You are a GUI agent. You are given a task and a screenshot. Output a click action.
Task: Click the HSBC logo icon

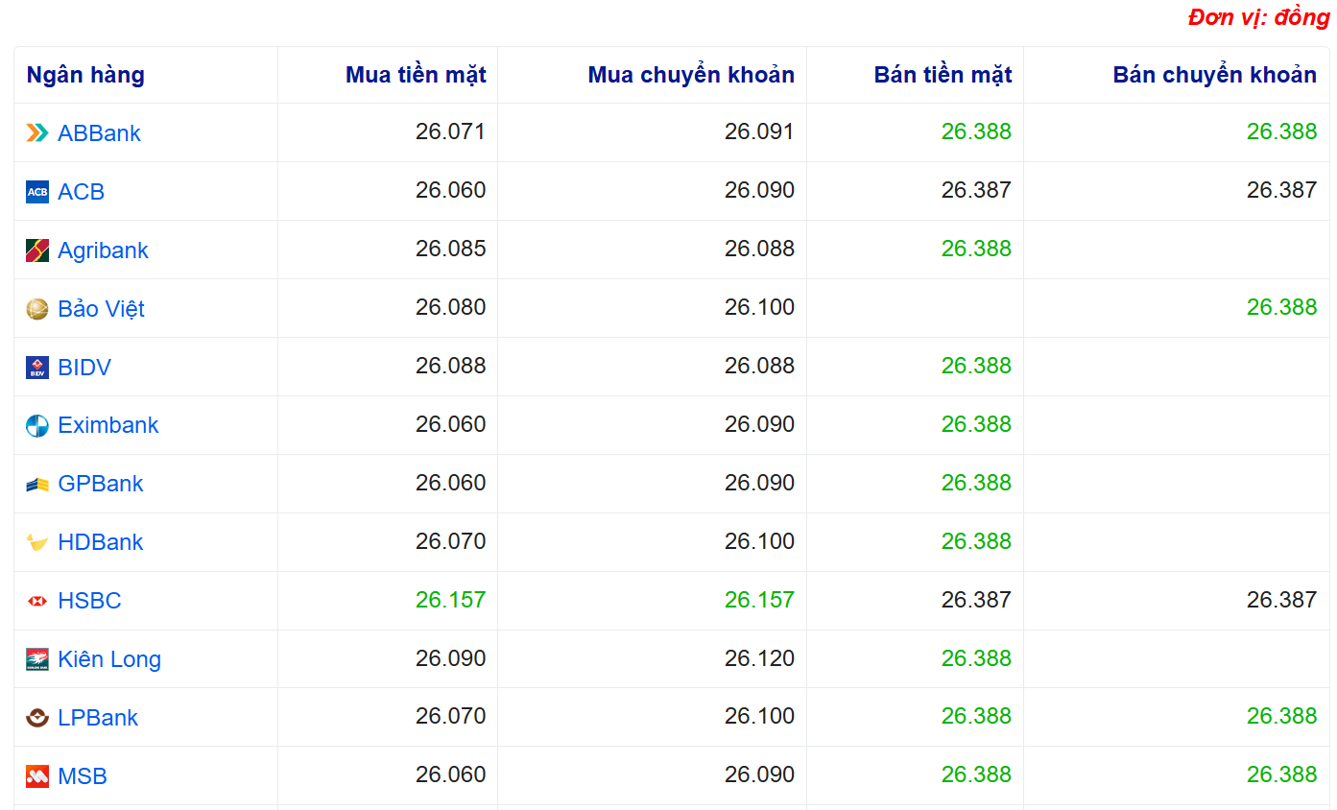coord(37,602)
